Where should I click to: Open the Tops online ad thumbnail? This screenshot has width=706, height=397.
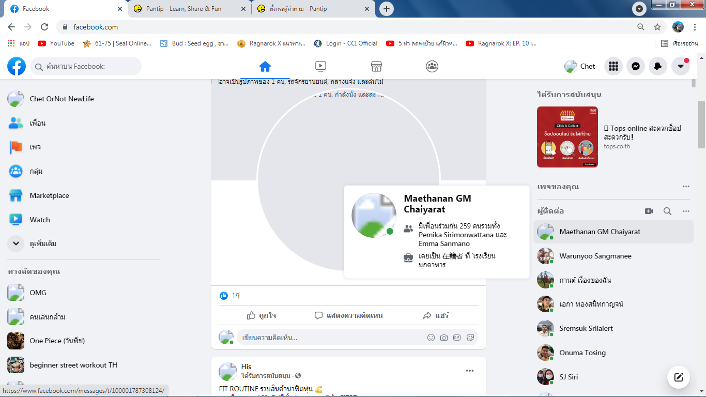567,136
